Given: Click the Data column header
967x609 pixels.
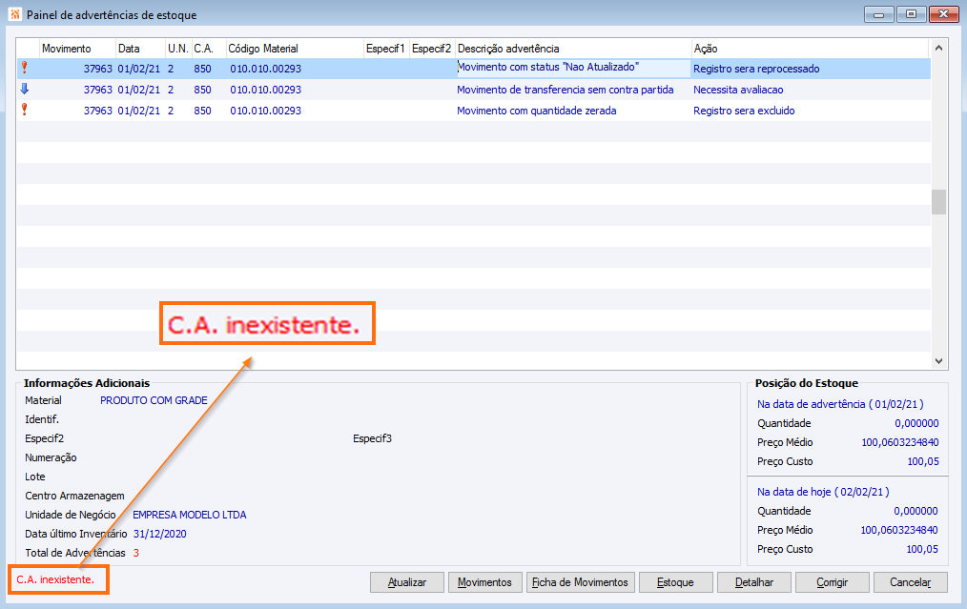Looking at the screenshot, I should [x=140, y=49].
